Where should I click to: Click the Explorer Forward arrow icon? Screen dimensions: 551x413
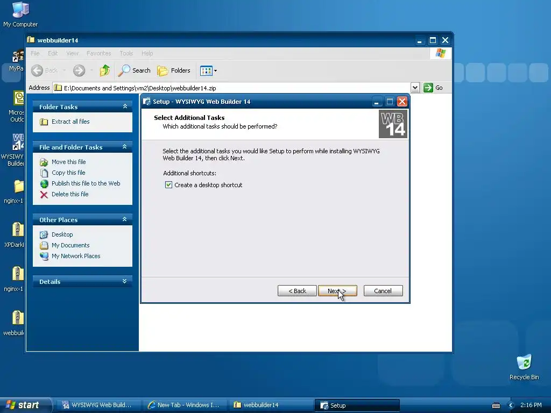click(79, 70)
